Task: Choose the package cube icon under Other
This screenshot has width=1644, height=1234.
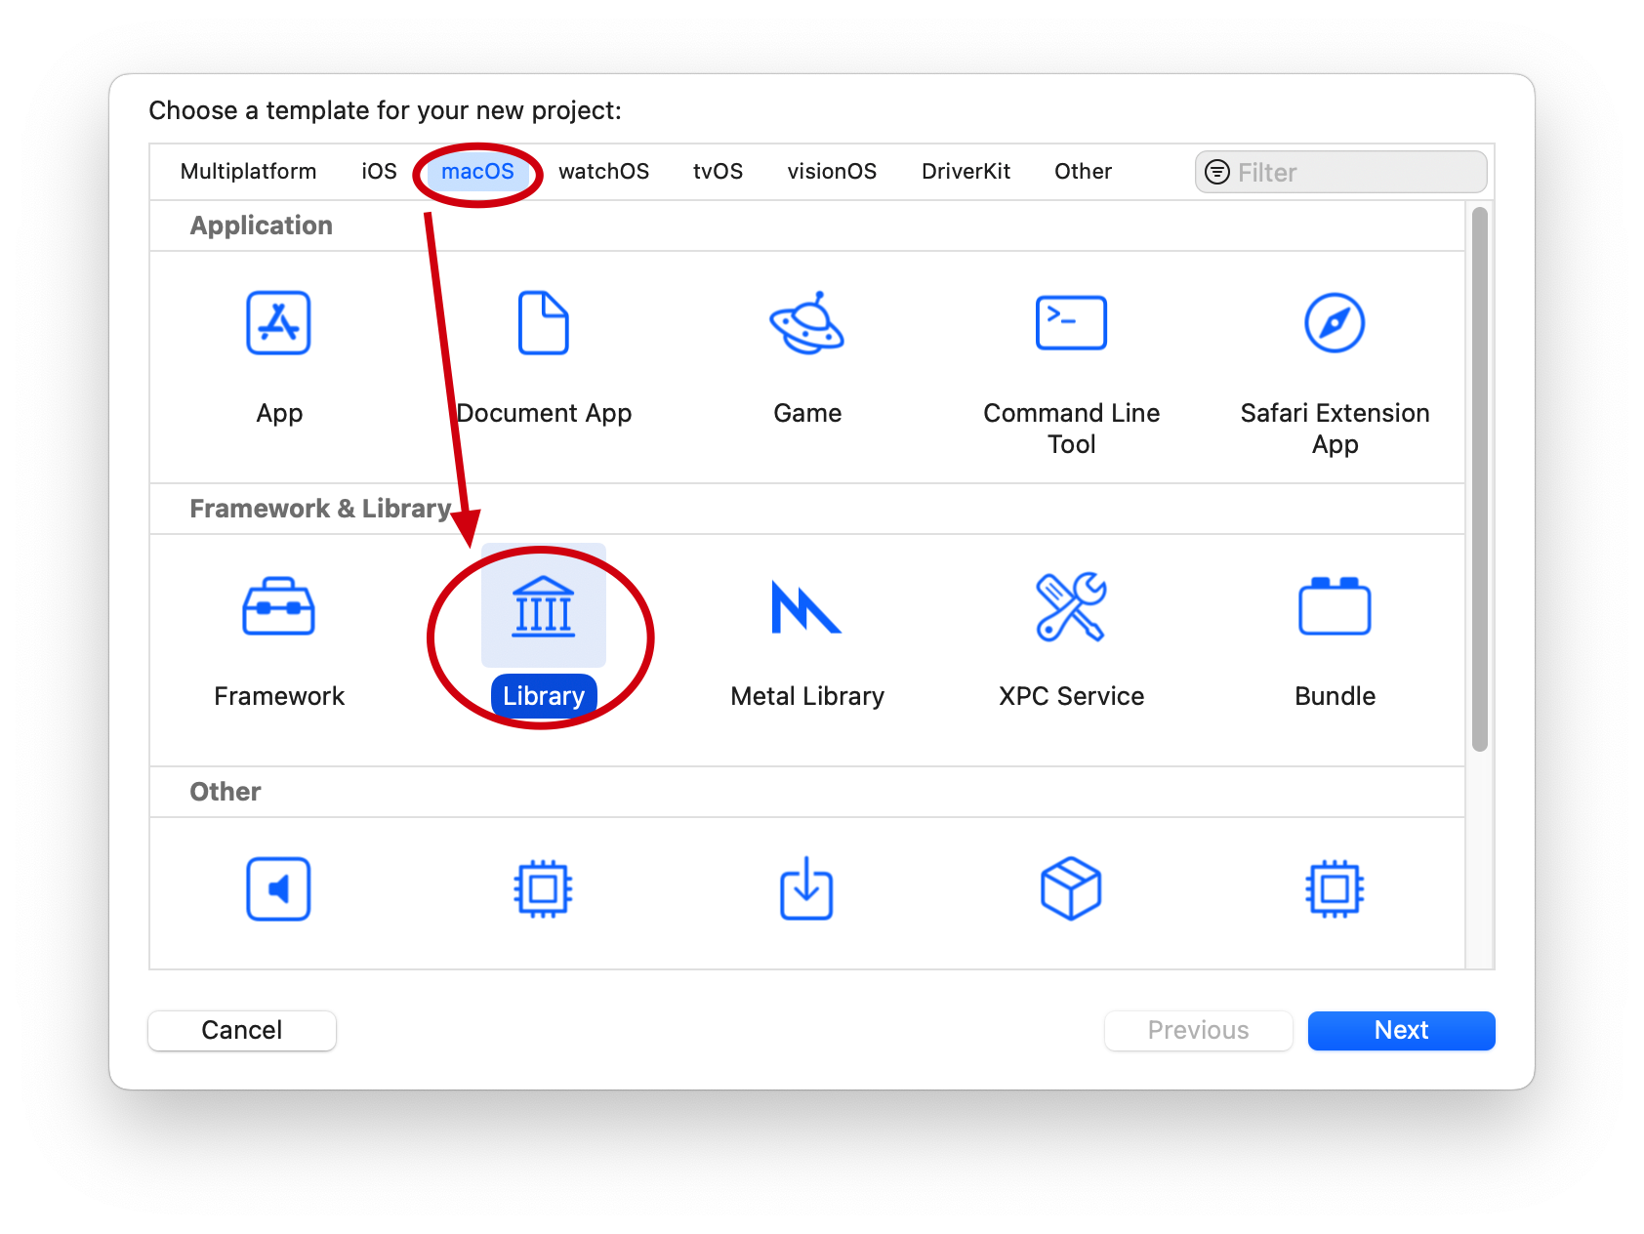Action: pyautogui.click(x=1071, y=888)
